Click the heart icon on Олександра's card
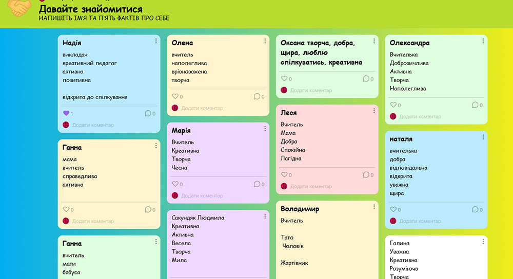The height and width of the screenshot is (279, 513). coord(393,105)
